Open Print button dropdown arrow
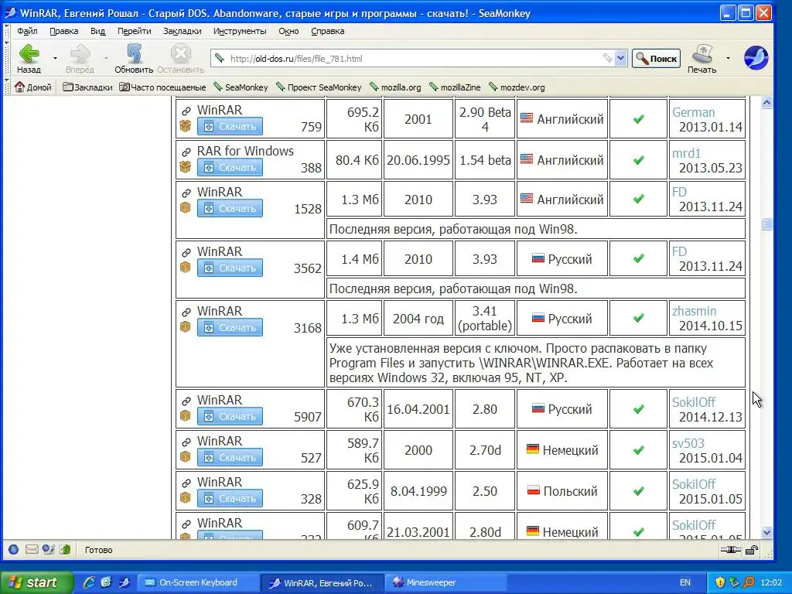 728,58
